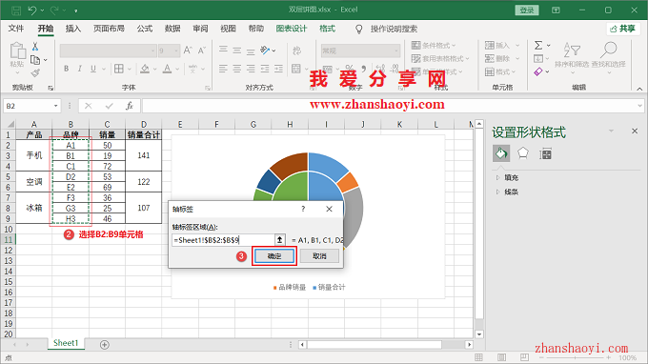Click the Format Painter brush icon

[35, 73]
